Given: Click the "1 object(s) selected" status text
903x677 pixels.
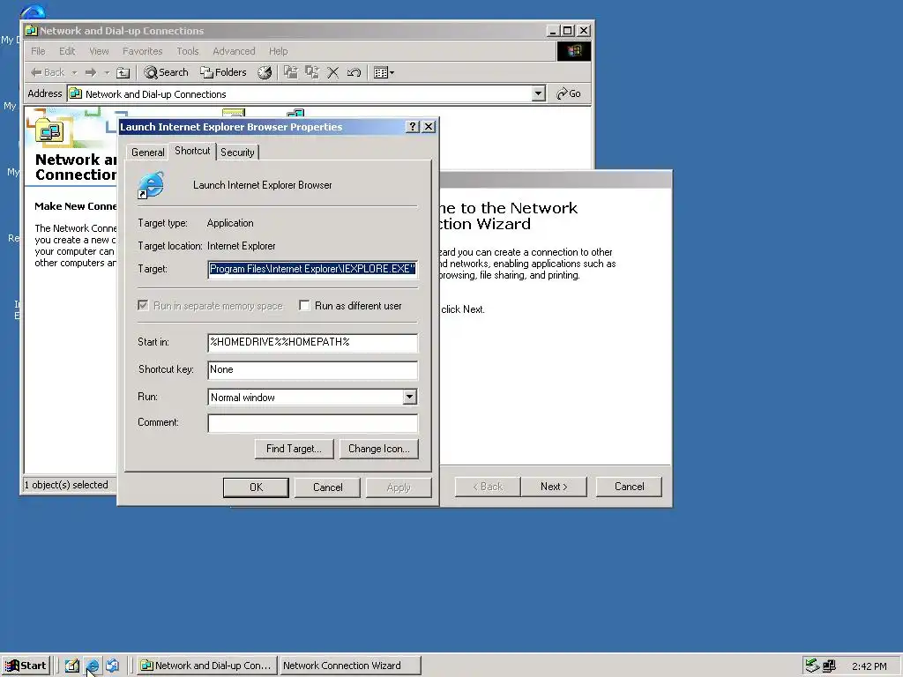Looking at the screenshot, I should [x=66, y=485].
